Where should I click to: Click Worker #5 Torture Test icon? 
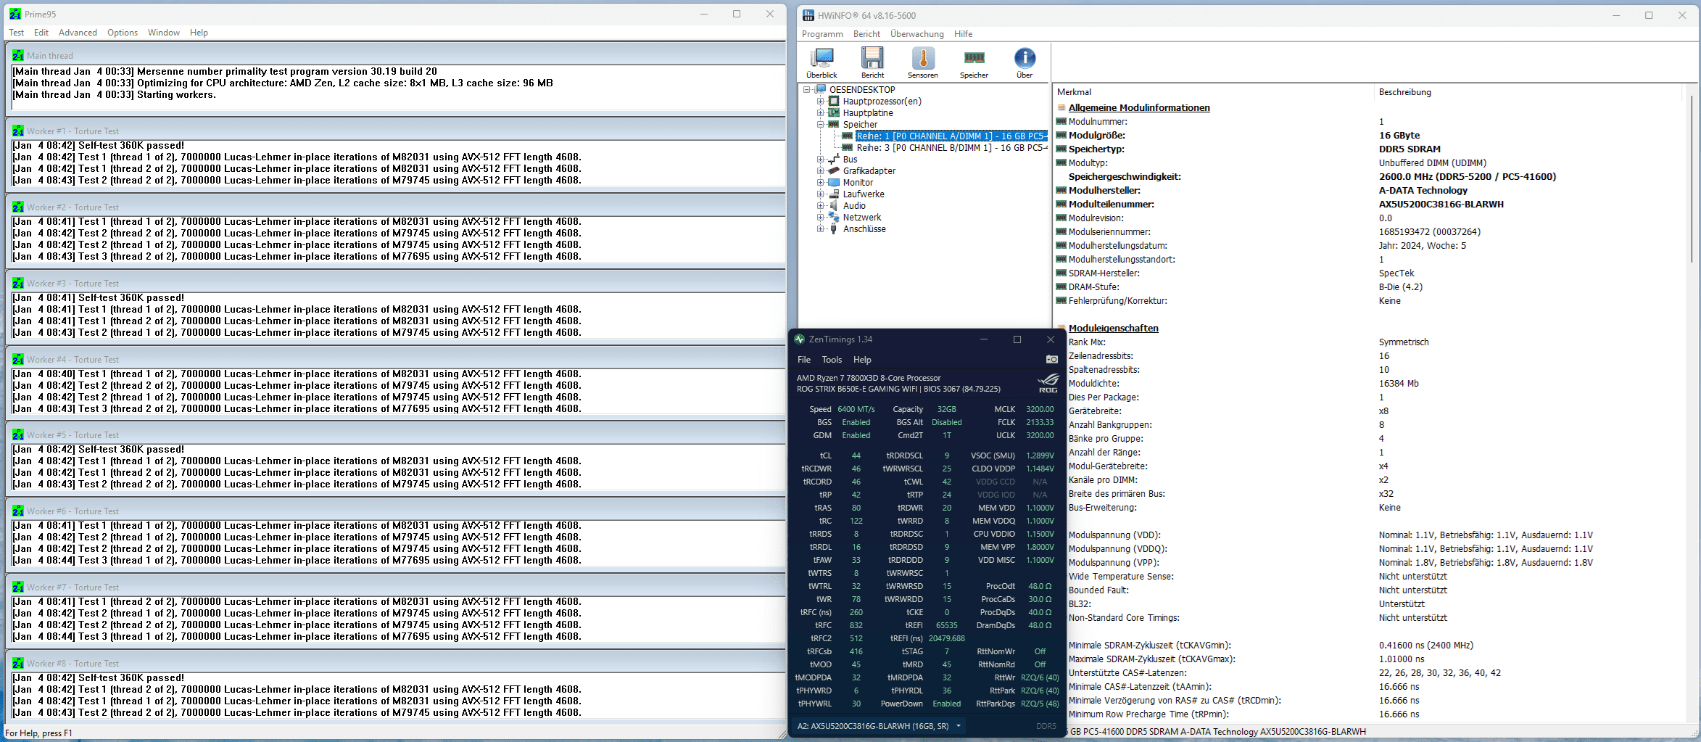click(18, 435)
